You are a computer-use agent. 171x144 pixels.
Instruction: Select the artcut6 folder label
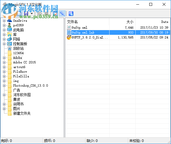(x=19, y=67)
